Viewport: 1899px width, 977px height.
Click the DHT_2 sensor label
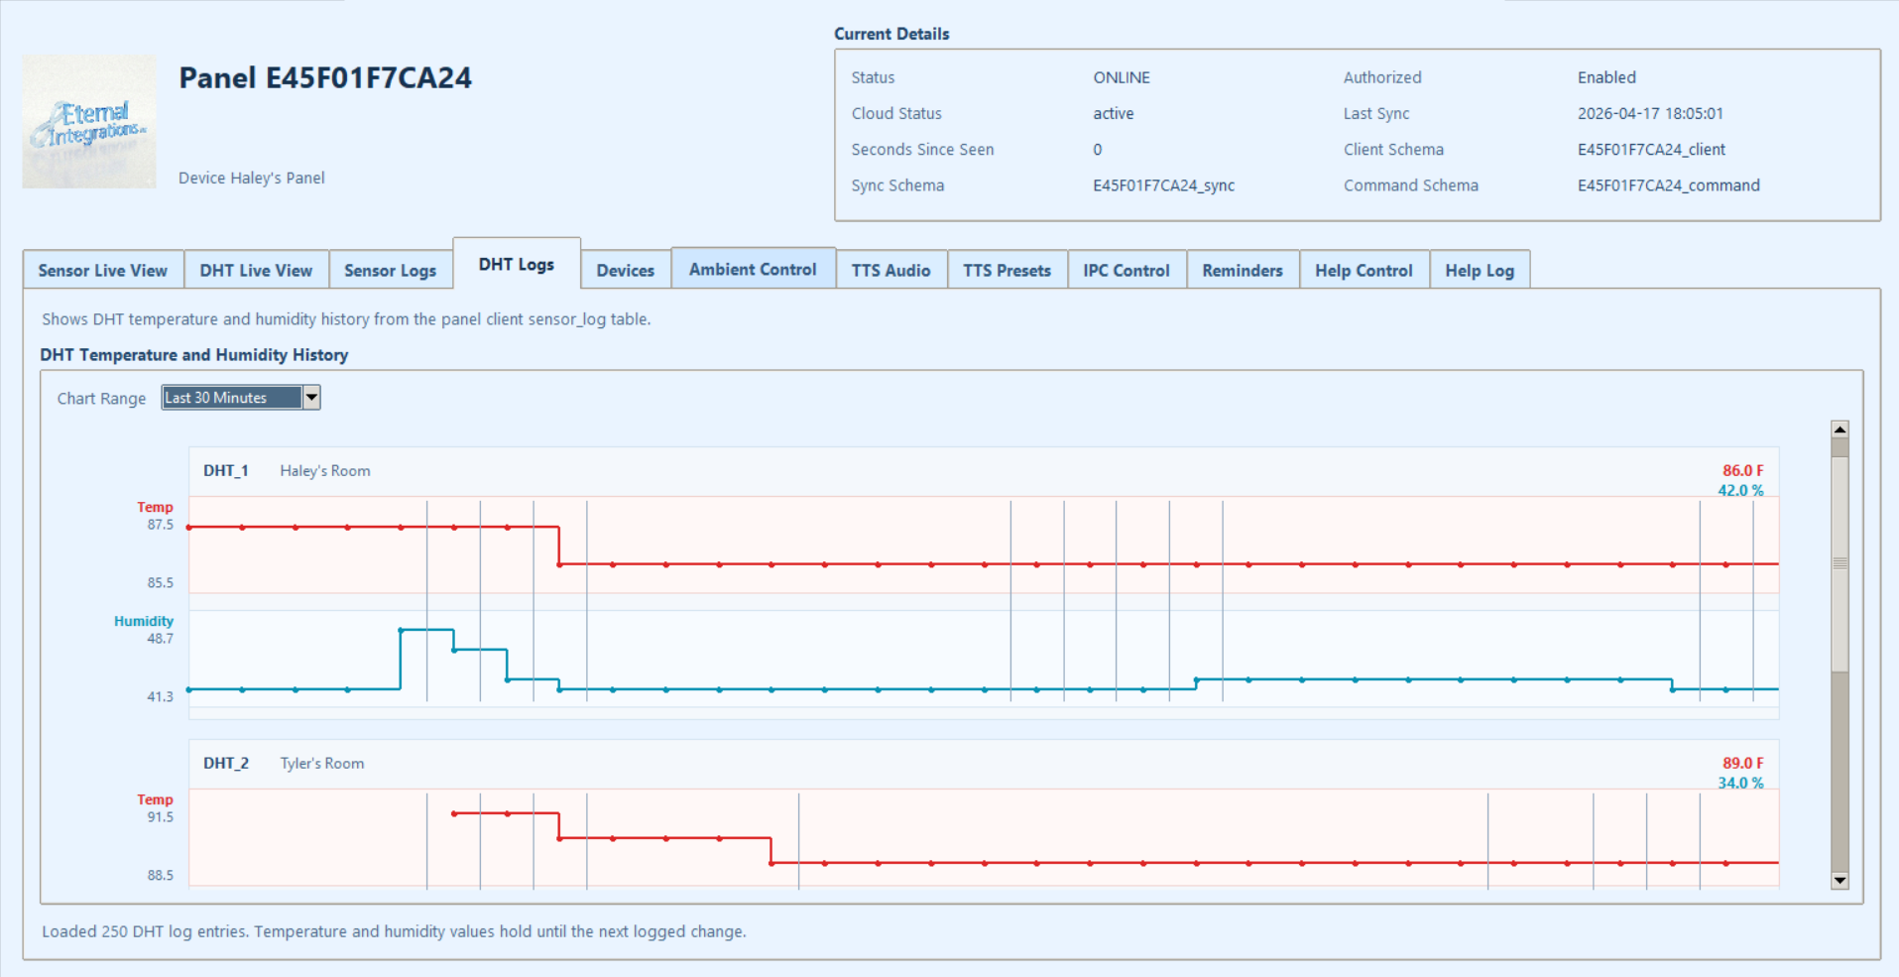[x=226, y=763]
